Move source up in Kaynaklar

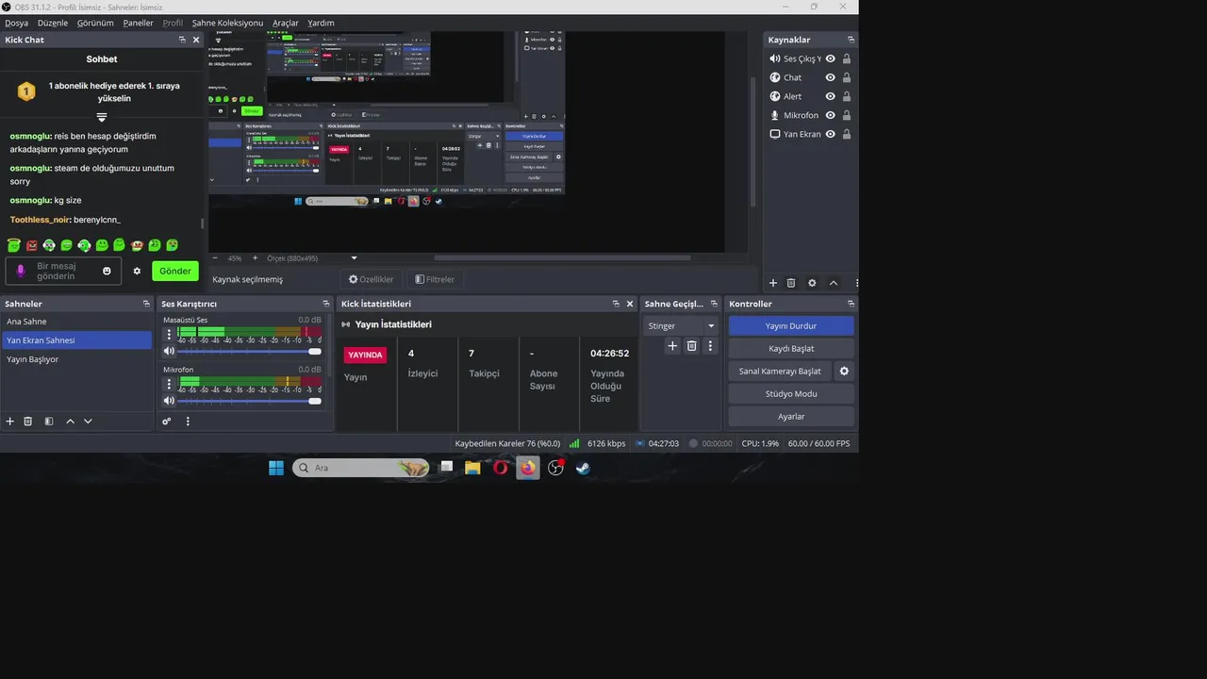tap(834, 283)
